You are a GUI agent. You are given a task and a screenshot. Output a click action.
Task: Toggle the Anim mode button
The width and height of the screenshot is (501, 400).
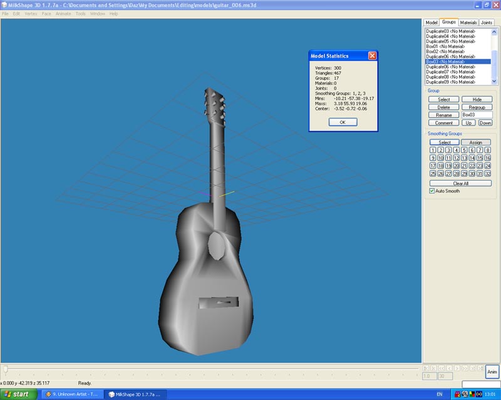coord(492,372)
